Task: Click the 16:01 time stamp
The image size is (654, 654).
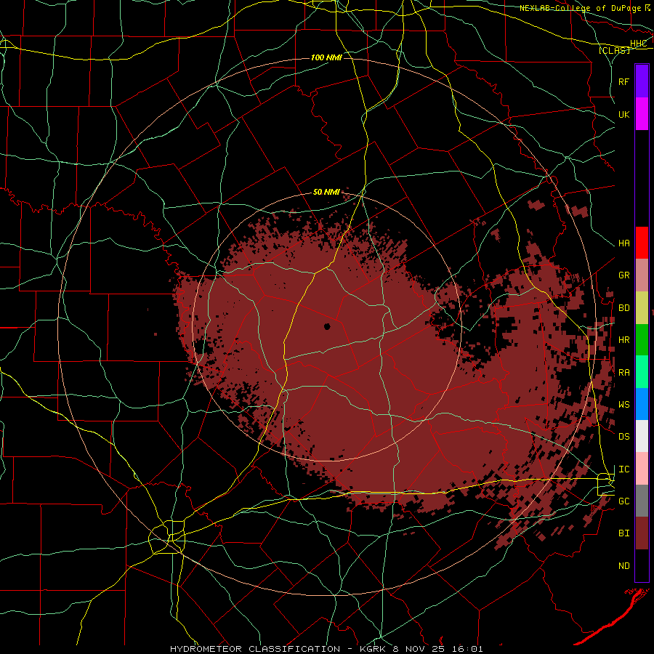Action: (469, 649)
